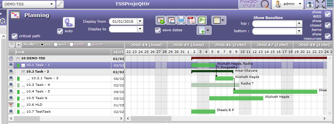Export planning to PDF
334x124 pixels.
tap(192, 20)
